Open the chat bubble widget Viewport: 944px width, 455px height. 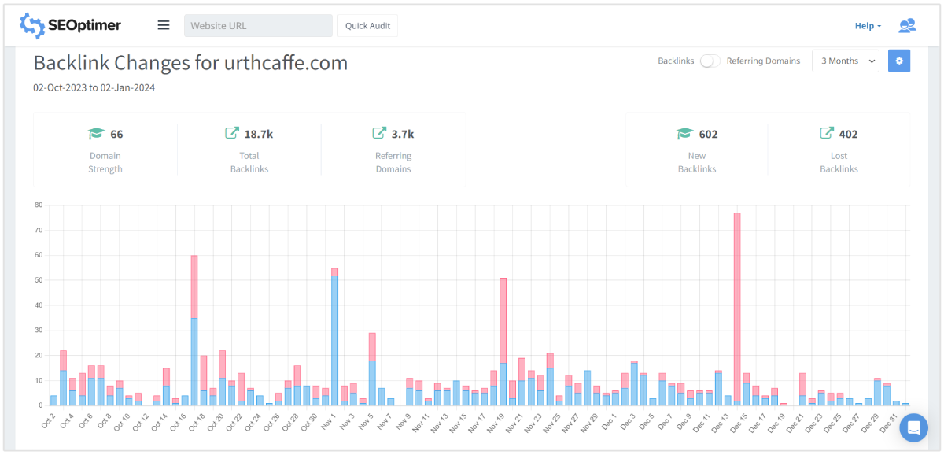[x=913, y=427]
